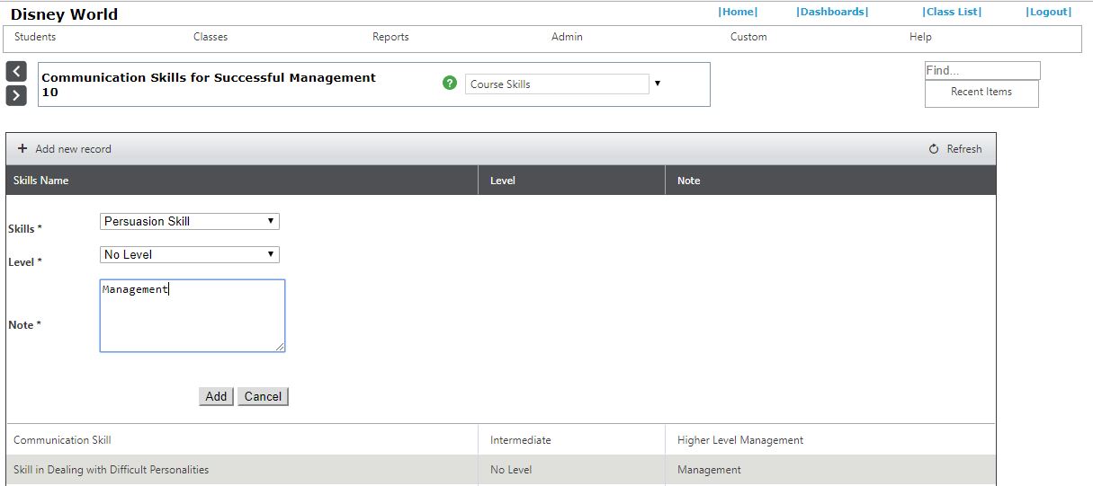Click into the Find search field
This screenshot has height=486, width=1093.
pos(981,70)
